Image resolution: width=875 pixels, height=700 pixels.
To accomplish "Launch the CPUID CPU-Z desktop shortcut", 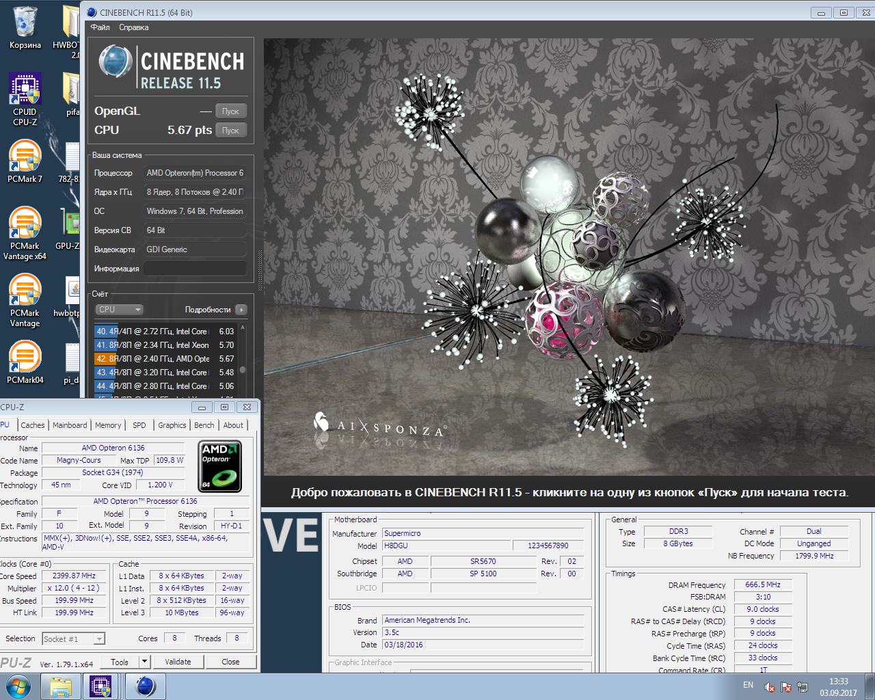I will [x=25, y=100].
